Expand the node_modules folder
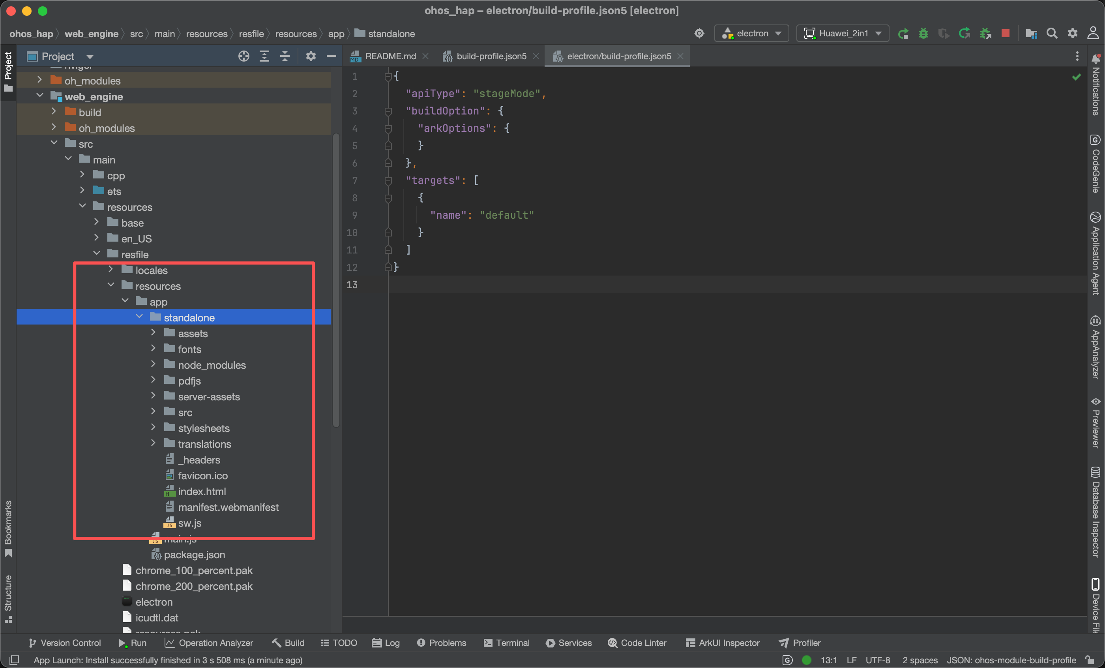The width and height of the screenshot is (1105, 668). 154,364
